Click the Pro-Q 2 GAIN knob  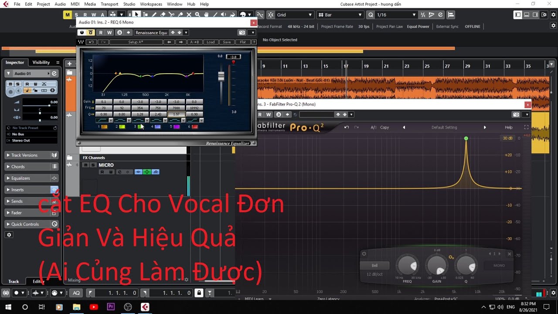click(x=436, y=266)
